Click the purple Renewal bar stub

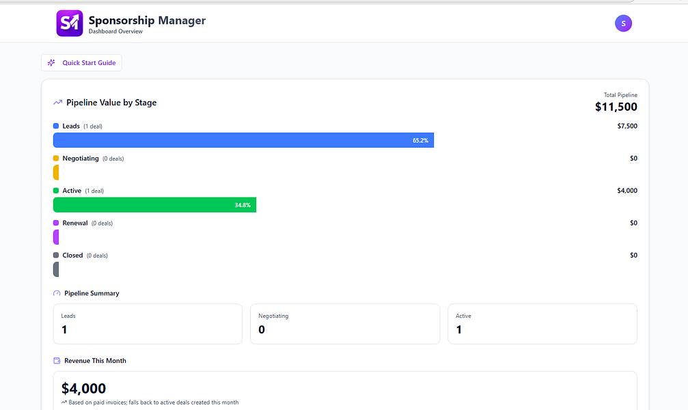coord(56,237)
